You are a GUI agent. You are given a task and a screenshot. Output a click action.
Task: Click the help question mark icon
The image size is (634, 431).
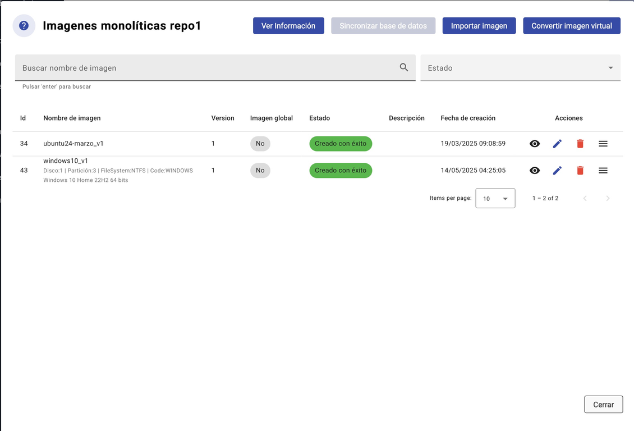point(24,26)
